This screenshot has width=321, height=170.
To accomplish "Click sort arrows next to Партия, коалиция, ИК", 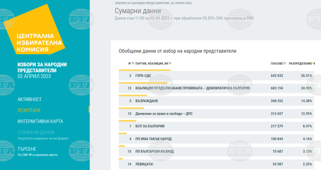I will [x=170, y=63].
